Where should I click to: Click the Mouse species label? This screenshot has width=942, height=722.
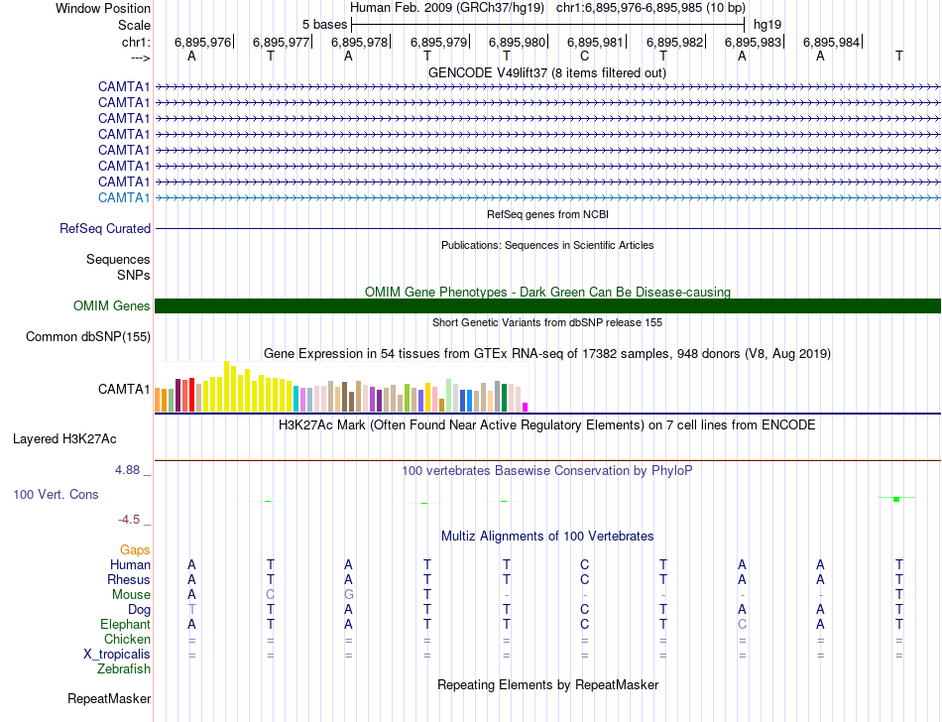click(131, 595)
